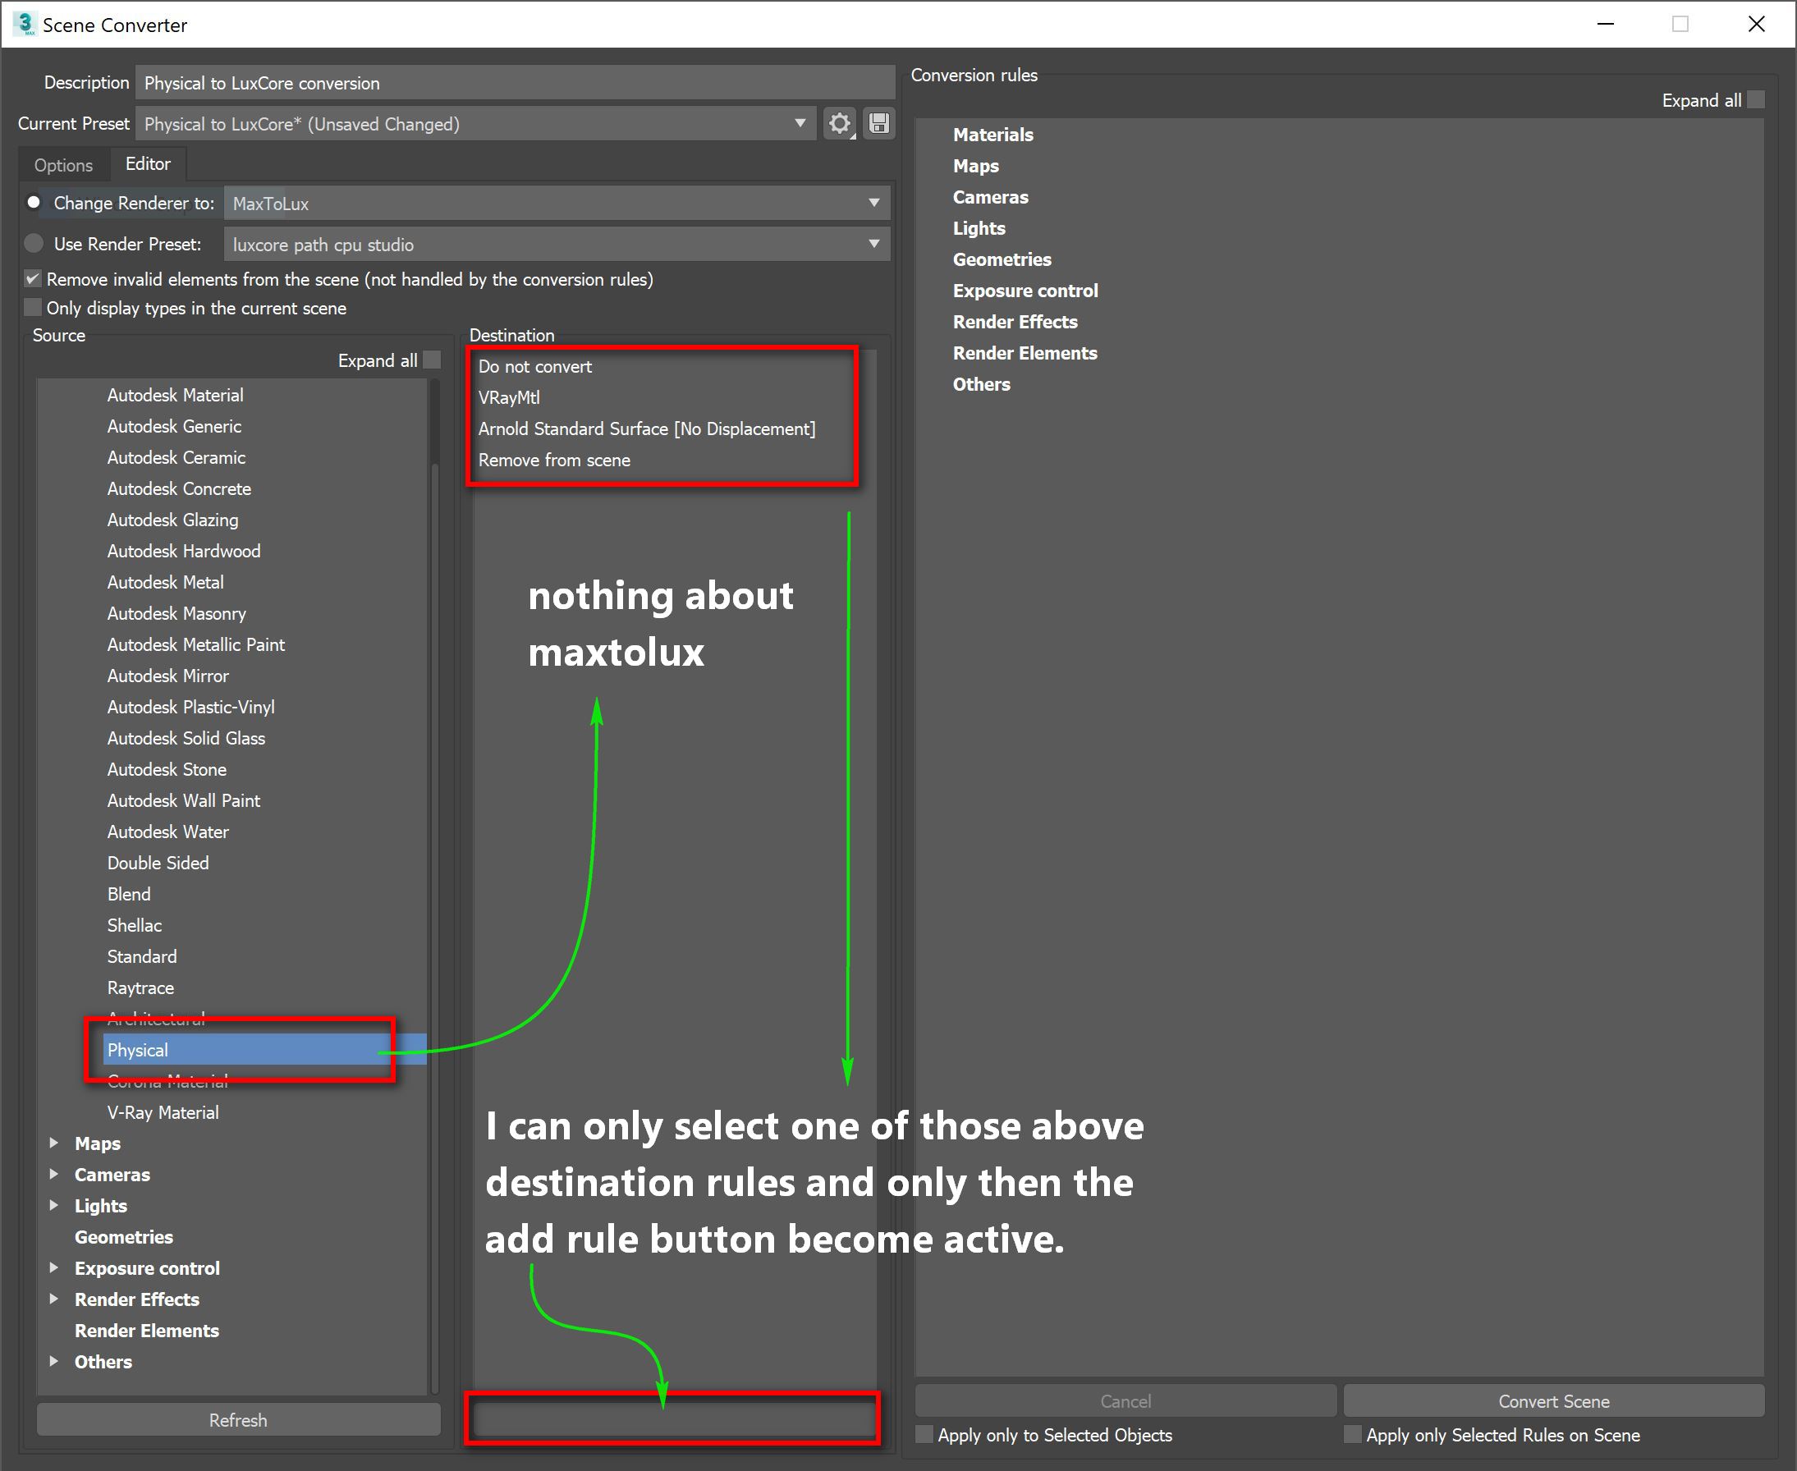Image resolution: width=1797 pixels, height=1471 pixels.
Task: Close the Scene Converter window
Action: [x=1756, y=25]
